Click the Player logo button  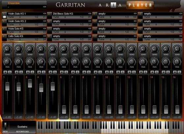140,5
